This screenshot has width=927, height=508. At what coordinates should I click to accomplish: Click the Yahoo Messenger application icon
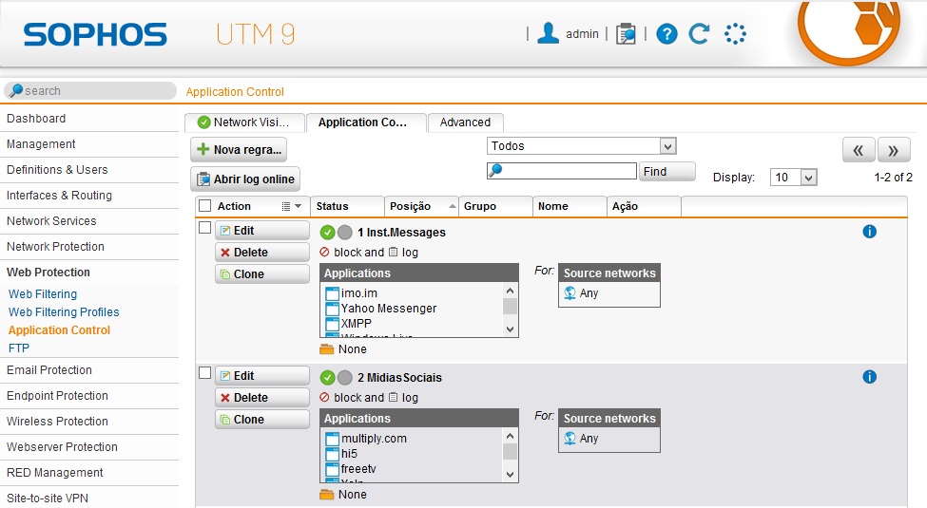[332, 309]
